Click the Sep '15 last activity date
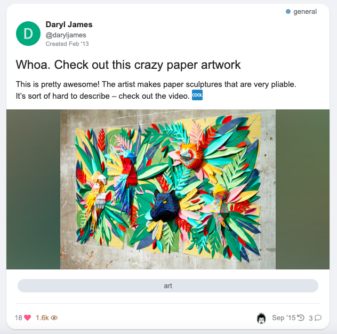This screenshot has width=337, height=334. click(284, 317)
